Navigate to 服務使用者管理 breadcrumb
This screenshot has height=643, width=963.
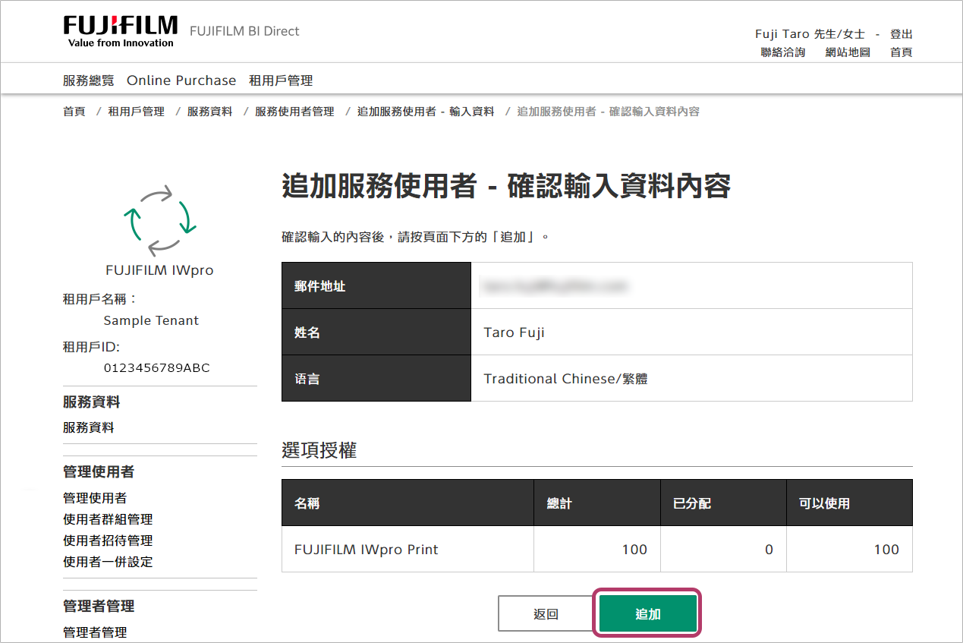(294, 112)
